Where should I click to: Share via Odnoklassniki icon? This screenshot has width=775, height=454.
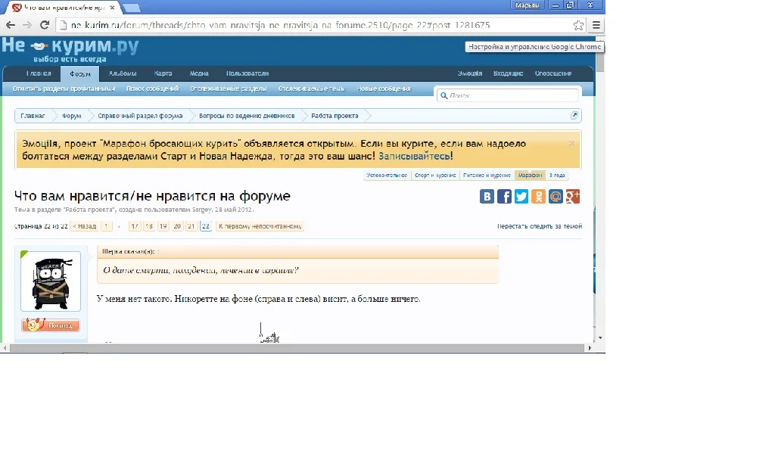coord(539,197)
